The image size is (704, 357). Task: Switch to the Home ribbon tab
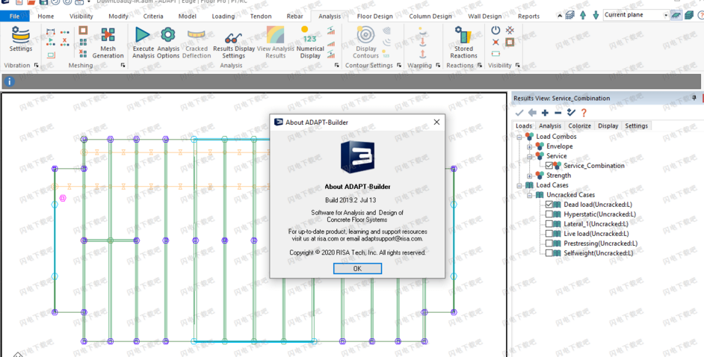coord(46,16)
